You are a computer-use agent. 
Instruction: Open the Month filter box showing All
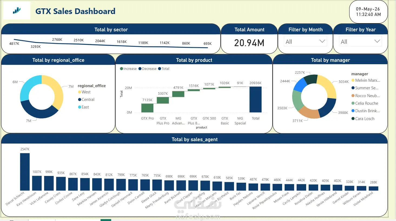[305, 42]
